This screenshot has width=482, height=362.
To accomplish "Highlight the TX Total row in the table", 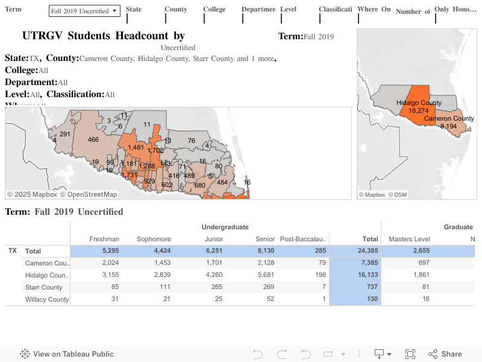I will pos(181,250).
